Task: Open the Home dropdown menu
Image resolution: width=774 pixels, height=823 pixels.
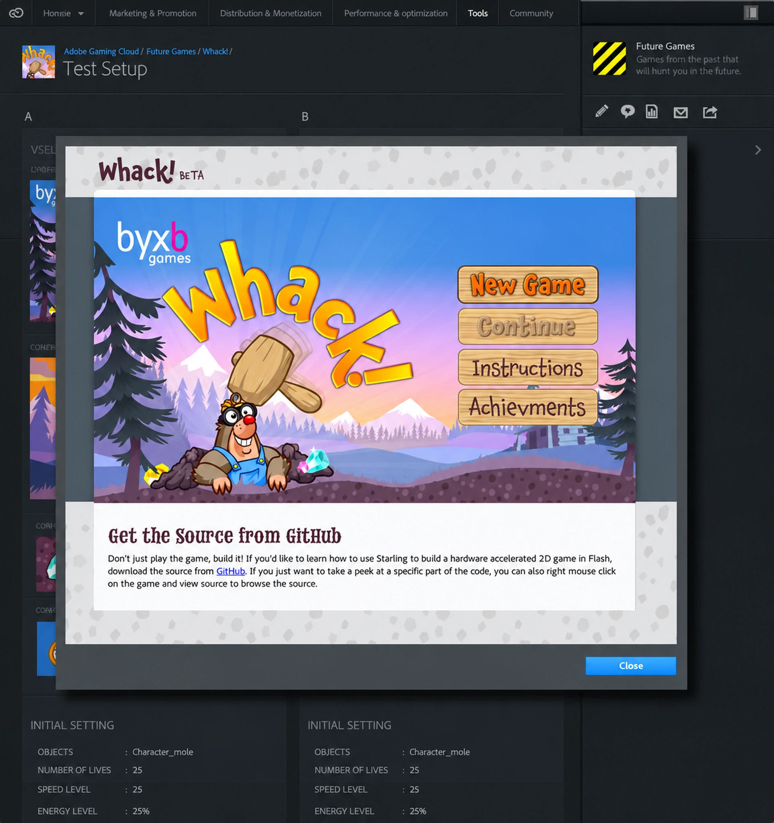Action: click(x=63, y=13)
